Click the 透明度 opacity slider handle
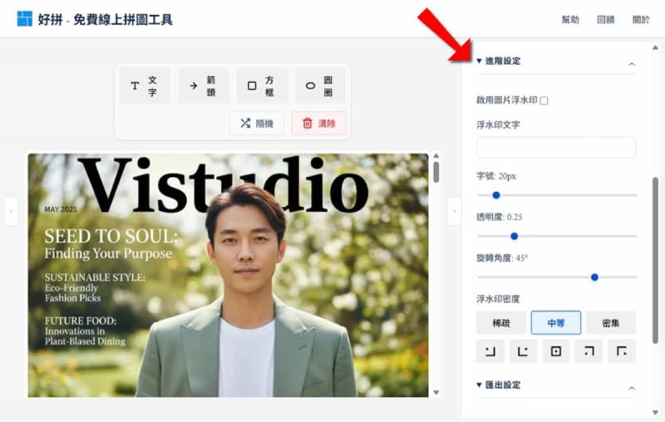Screen dimensions: 665x422 (515, 236)
